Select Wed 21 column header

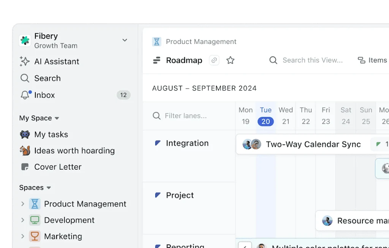click(286, 116)
